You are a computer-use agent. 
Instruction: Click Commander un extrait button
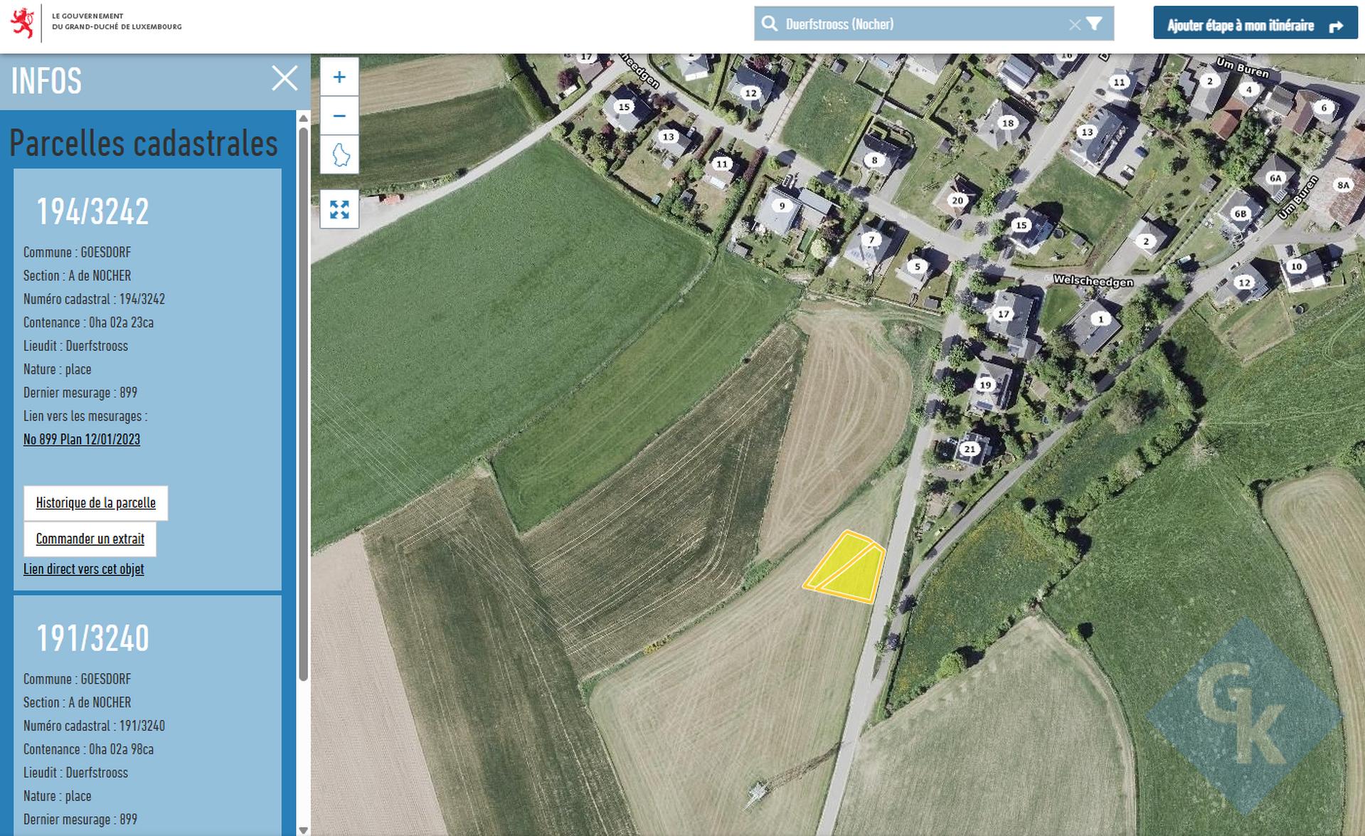coord(90,539)
